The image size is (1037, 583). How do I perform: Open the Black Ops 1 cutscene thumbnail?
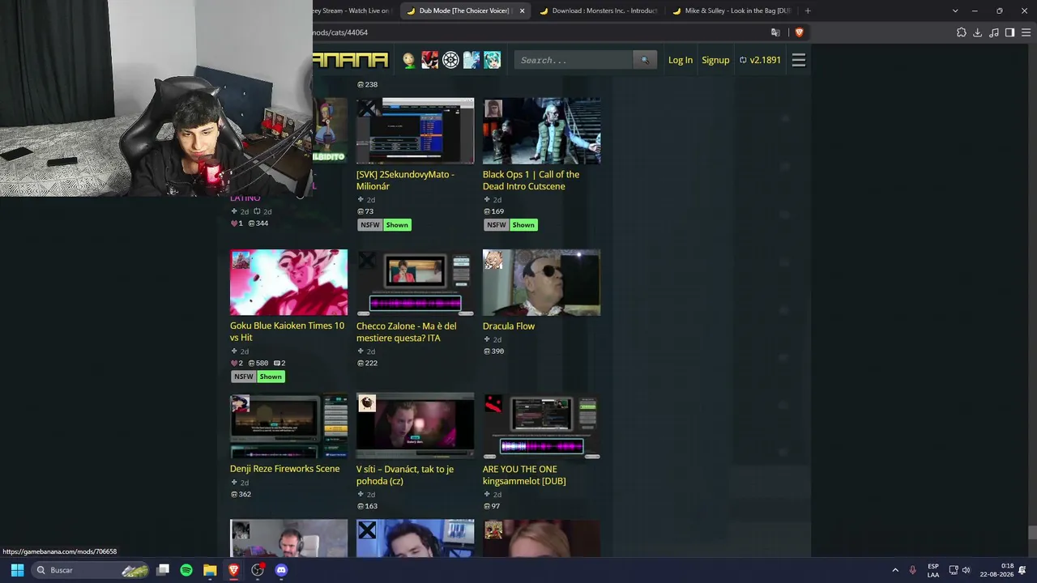(542, 131)
